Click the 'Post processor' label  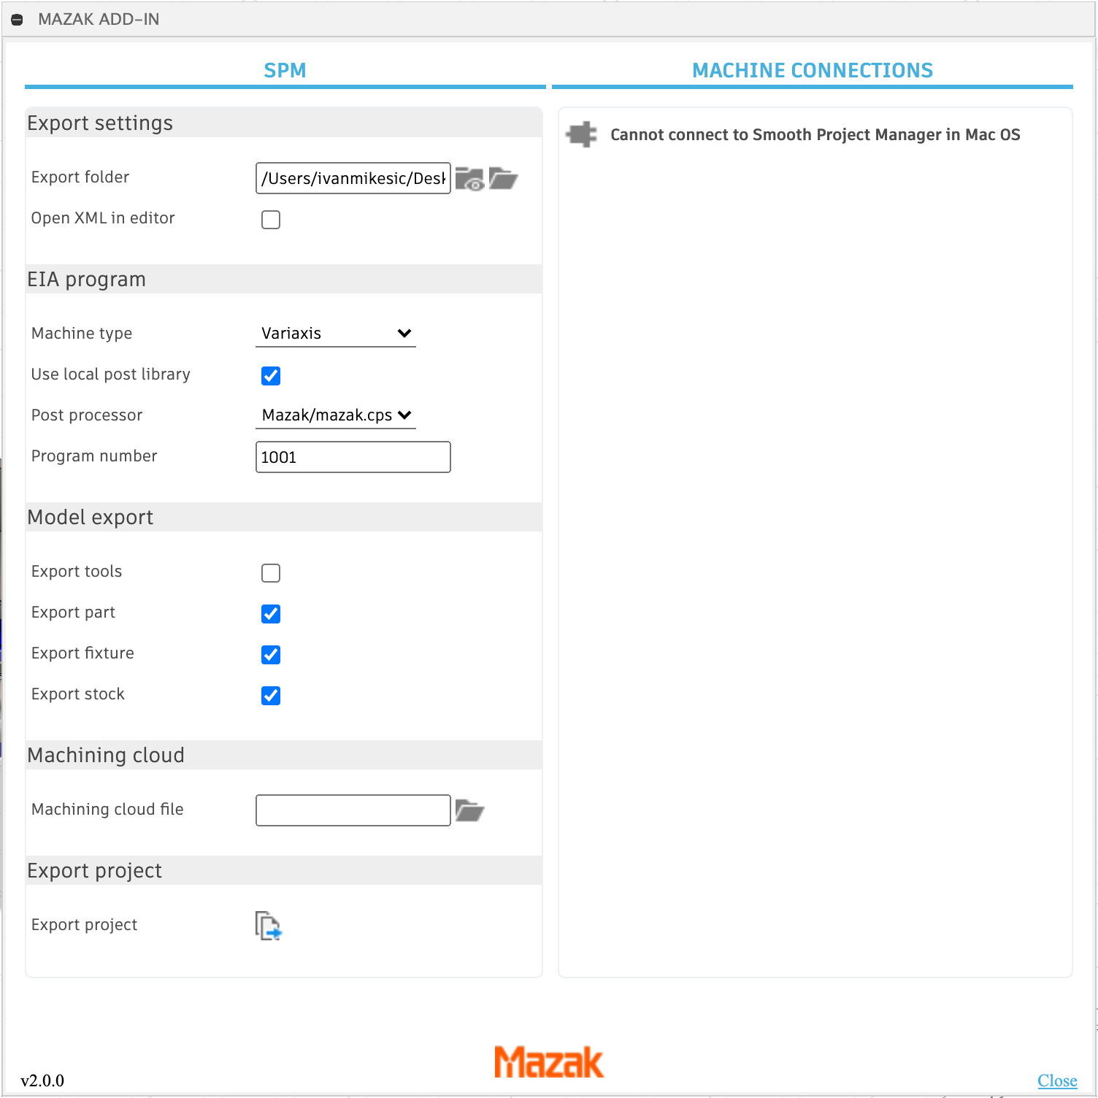(87, 415)
